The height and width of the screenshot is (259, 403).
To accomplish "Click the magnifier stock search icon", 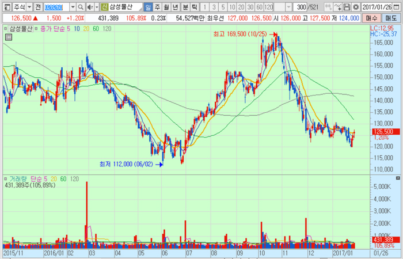I will pos(81,7).
